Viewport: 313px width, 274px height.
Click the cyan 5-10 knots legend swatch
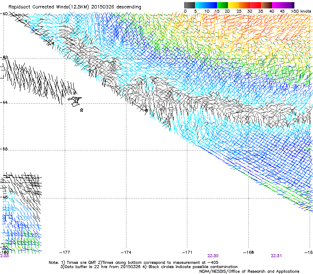[200, 5]
